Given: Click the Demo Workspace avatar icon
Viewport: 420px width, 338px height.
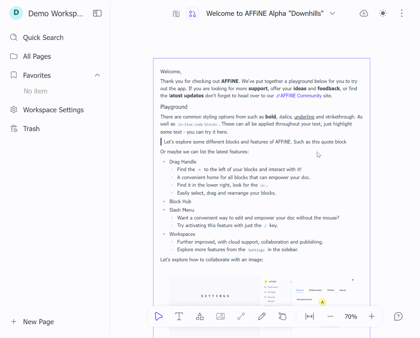Looking at the screenshot, I should click(16, 13).
